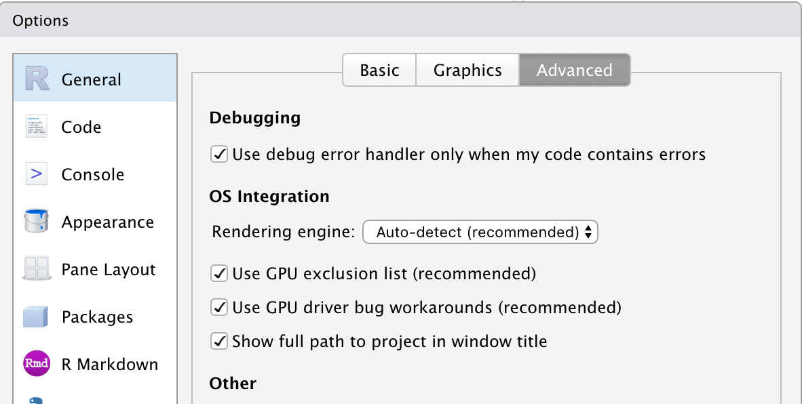Uncheck show full path in window title
This screenshot has height=404, width=802.
point(218,342)
